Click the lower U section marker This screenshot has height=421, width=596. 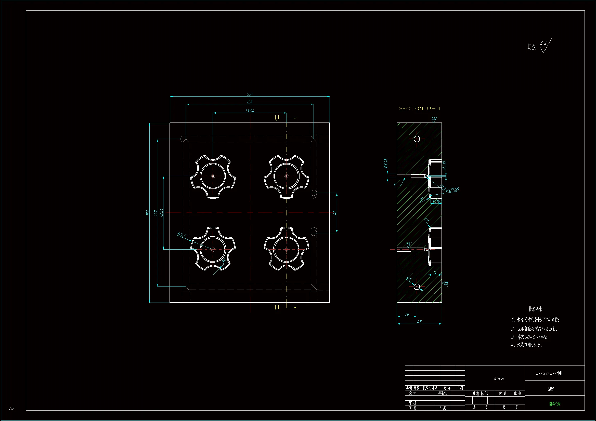[x=277, y=308]
